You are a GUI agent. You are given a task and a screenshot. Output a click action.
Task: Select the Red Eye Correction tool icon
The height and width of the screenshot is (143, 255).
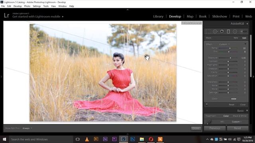(222, 31)
